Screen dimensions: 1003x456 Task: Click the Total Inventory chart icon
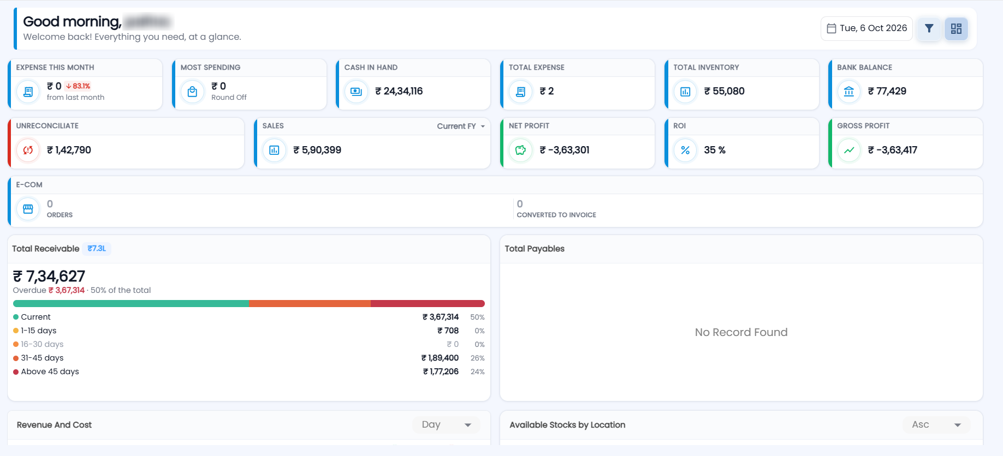pos(685,92)
